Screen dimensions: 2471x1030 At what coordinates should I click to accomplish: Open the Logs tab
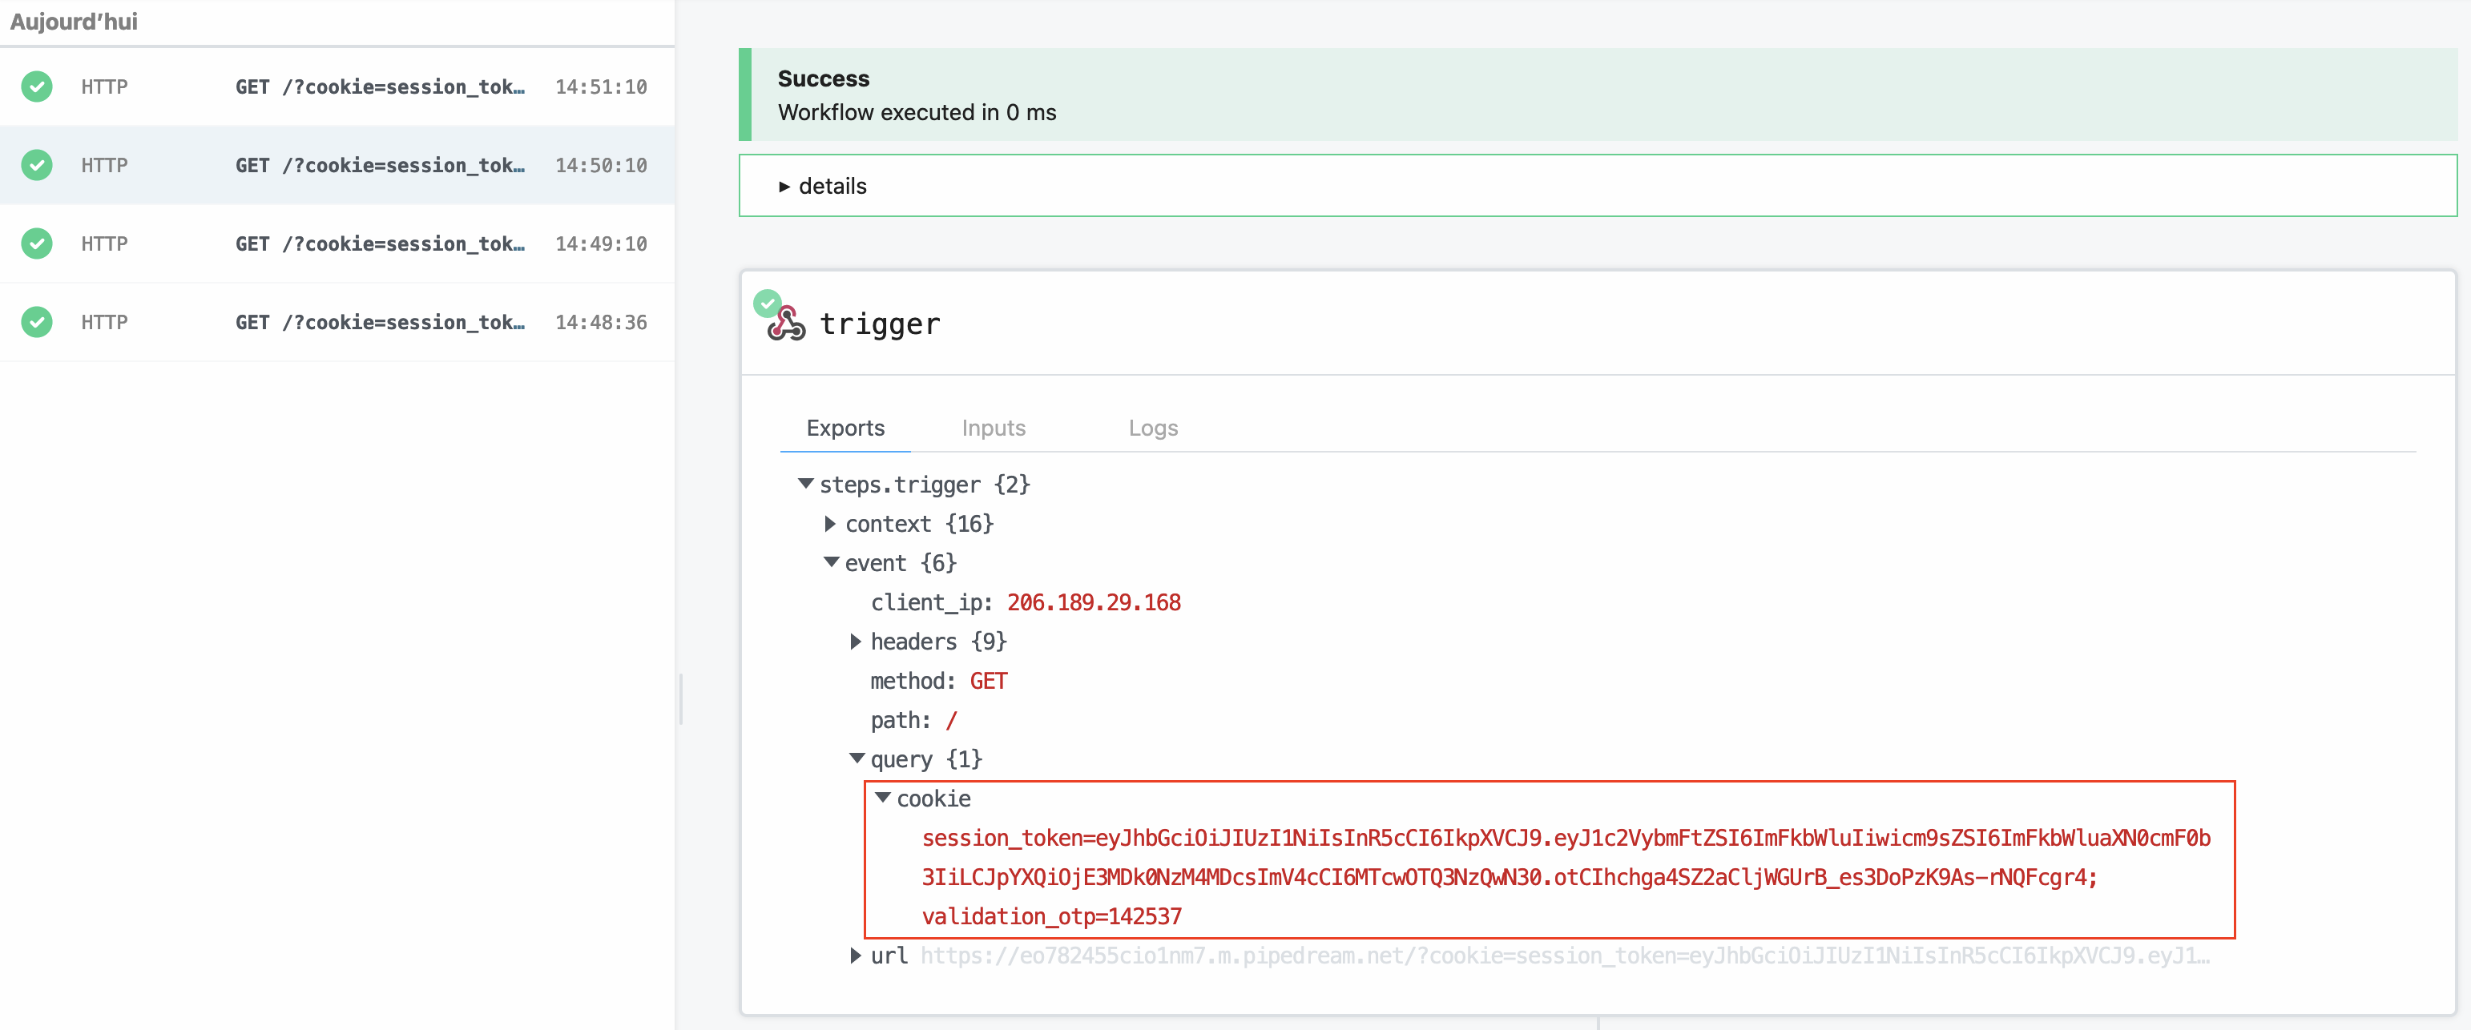click(x=1152, y=428)
